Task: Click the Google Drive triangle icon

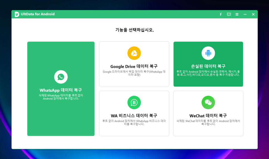Action: click(134, 53)
